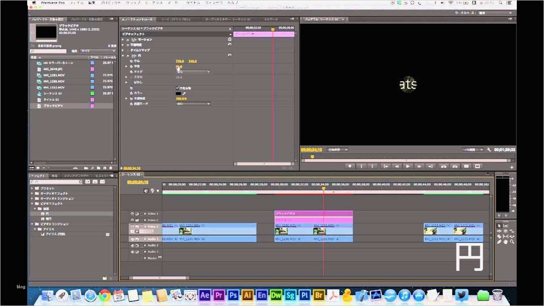Choose the Pen tool
The width and height of the screenshot is (544, 306).
pyautogui.click(x=499, y=242)
